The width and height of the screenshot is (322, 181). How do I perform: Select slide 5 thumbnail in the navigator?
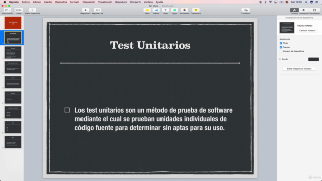(x=13, y=82)
